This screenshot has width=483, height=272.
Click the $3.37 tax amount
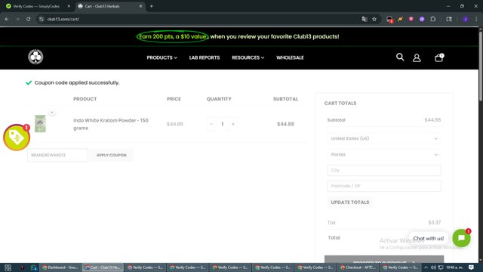tap(435, 222)
